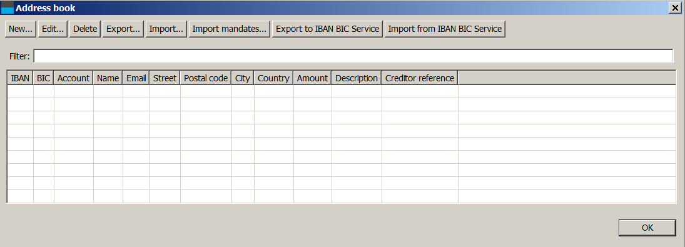
Task: Sort by Description column header
Action: point(357,78)
